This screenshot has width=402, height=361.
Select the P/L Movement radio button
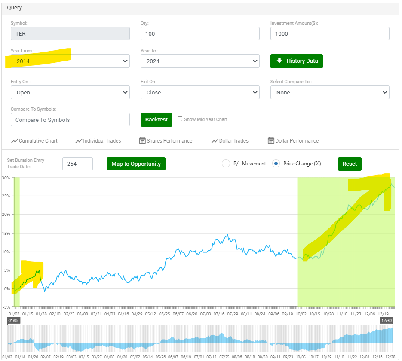[x=226, y=164]
